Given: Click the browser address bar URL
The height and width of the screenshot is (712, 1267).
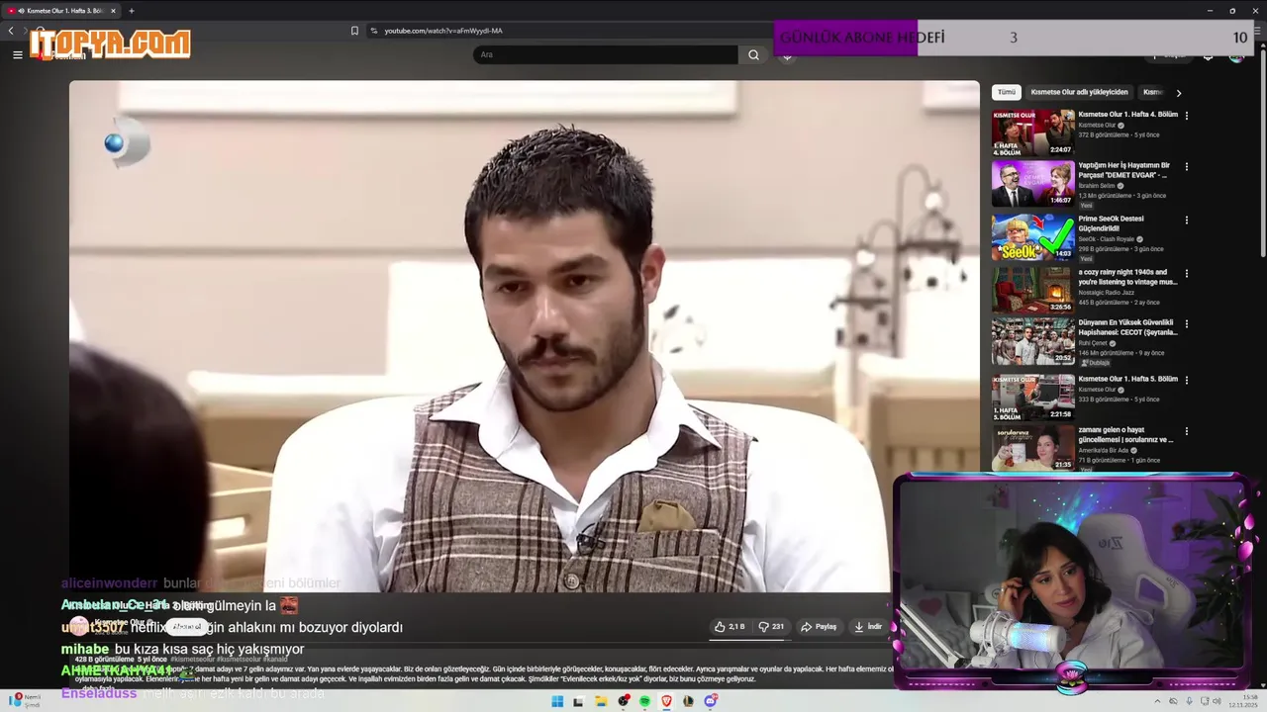Looking at the screenshot, I should (x=443, y=31).
